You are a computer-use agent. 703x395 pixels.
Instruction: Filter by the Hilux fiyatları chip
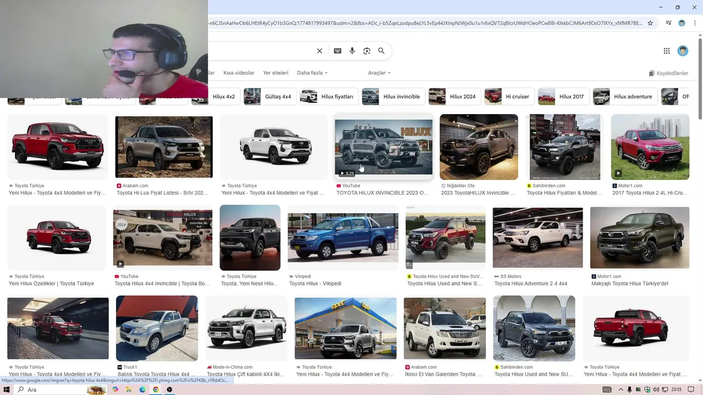[x=328, y=97]
